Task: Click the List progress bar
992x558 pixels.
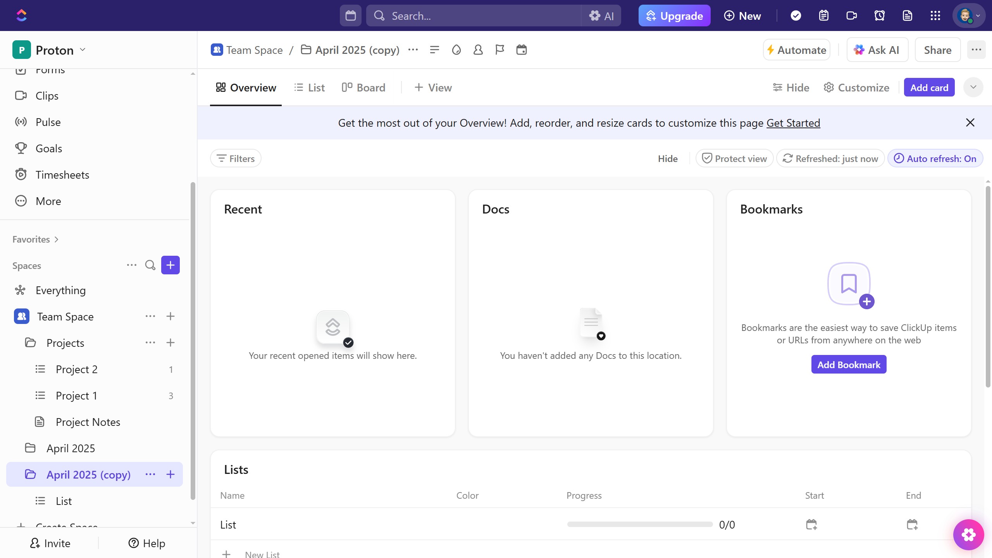Action: click(x=640, y=524)
